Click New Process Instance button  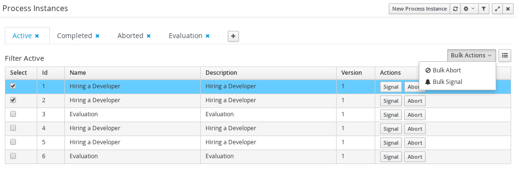[x=420, y=9]
